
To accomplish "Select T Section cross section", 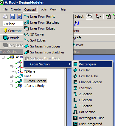I will (x=92, y=106).
